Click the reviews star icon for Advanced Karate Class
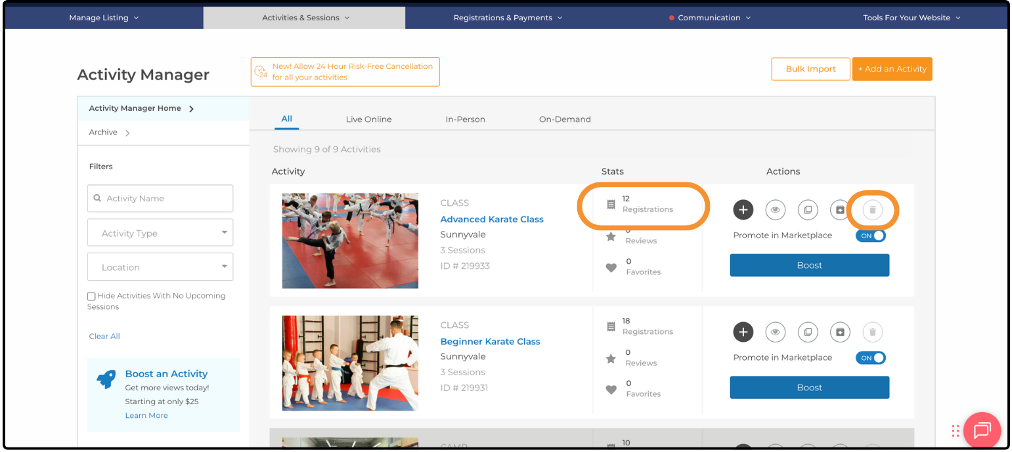1012x452 pixels. tap(611, 236)
